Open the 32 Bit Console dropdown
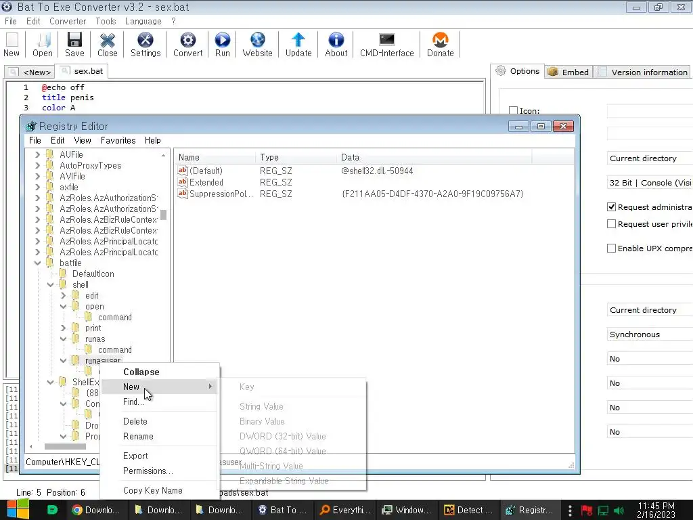This screenshot has width=693, height=520. click(x=650, y=183)
